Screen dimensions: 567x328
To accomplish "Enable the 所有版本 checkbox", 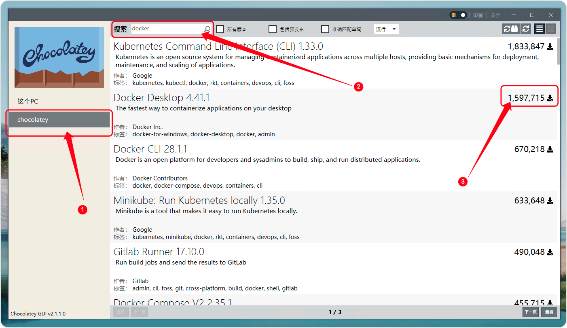I will click(x=220, y=29).
